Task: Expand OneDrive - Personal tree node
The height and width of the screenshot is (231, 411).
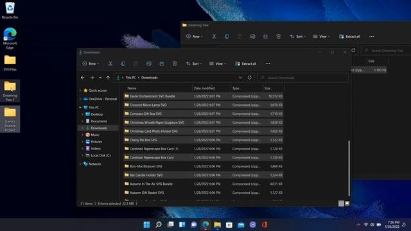Action: pos(80,99)
